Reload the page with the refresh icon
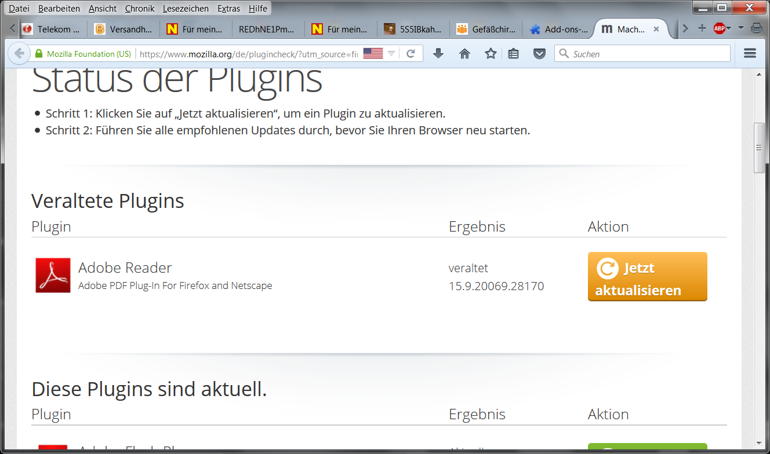 [411, 54]
